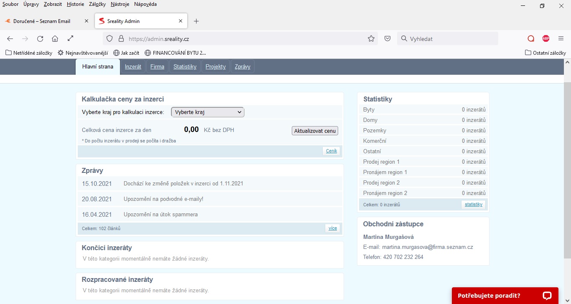
Task: Open the Ceník link
Action: [331, 151]
